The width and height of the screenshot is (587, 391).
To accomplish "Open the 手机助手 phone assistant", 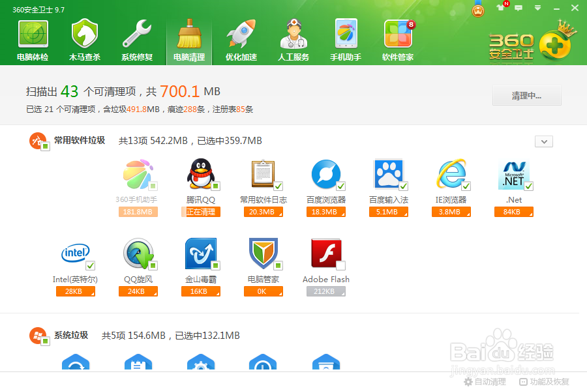I will click(x=346, y=39).
